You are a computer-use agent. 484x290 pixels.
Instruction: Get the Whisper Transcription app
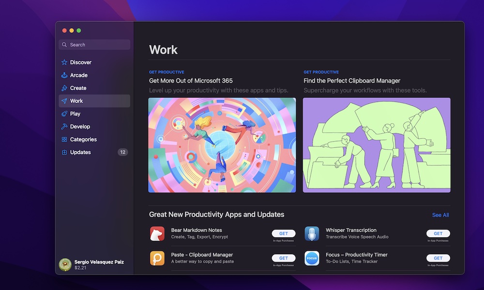438,233
